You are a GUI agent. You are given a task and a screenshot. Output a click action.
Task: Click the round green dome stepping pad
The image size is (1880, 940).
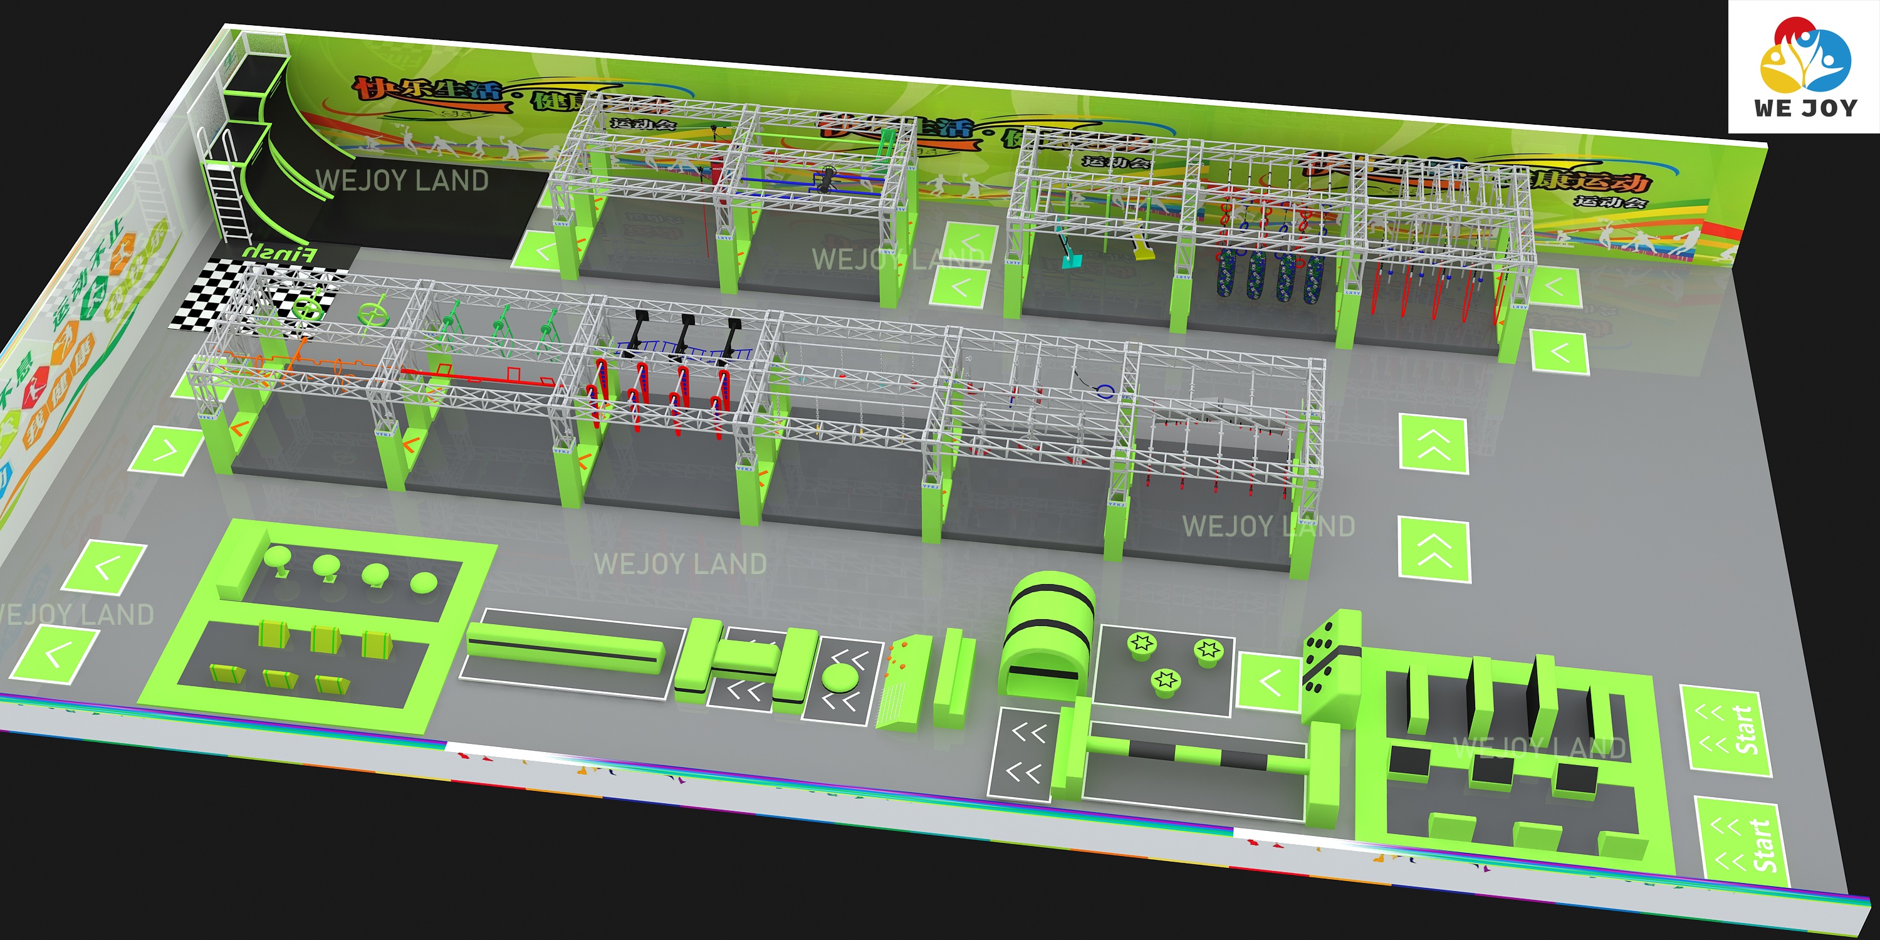click(x=840, y=678)
